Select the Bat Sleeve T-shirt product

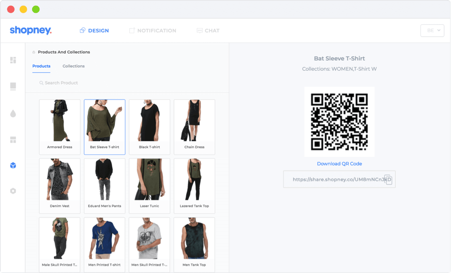pyautogui.click(x=105, y=127)
